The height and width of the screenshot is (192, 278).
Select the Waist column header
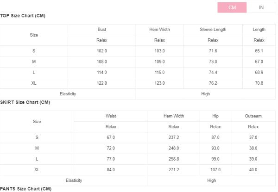(x=111, y=116)
